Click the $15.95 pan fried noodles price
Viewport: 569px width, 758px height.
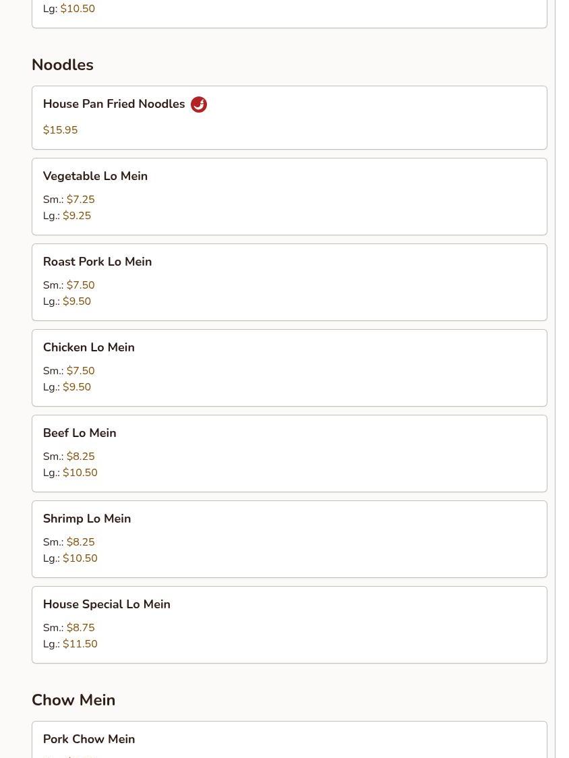61,130
